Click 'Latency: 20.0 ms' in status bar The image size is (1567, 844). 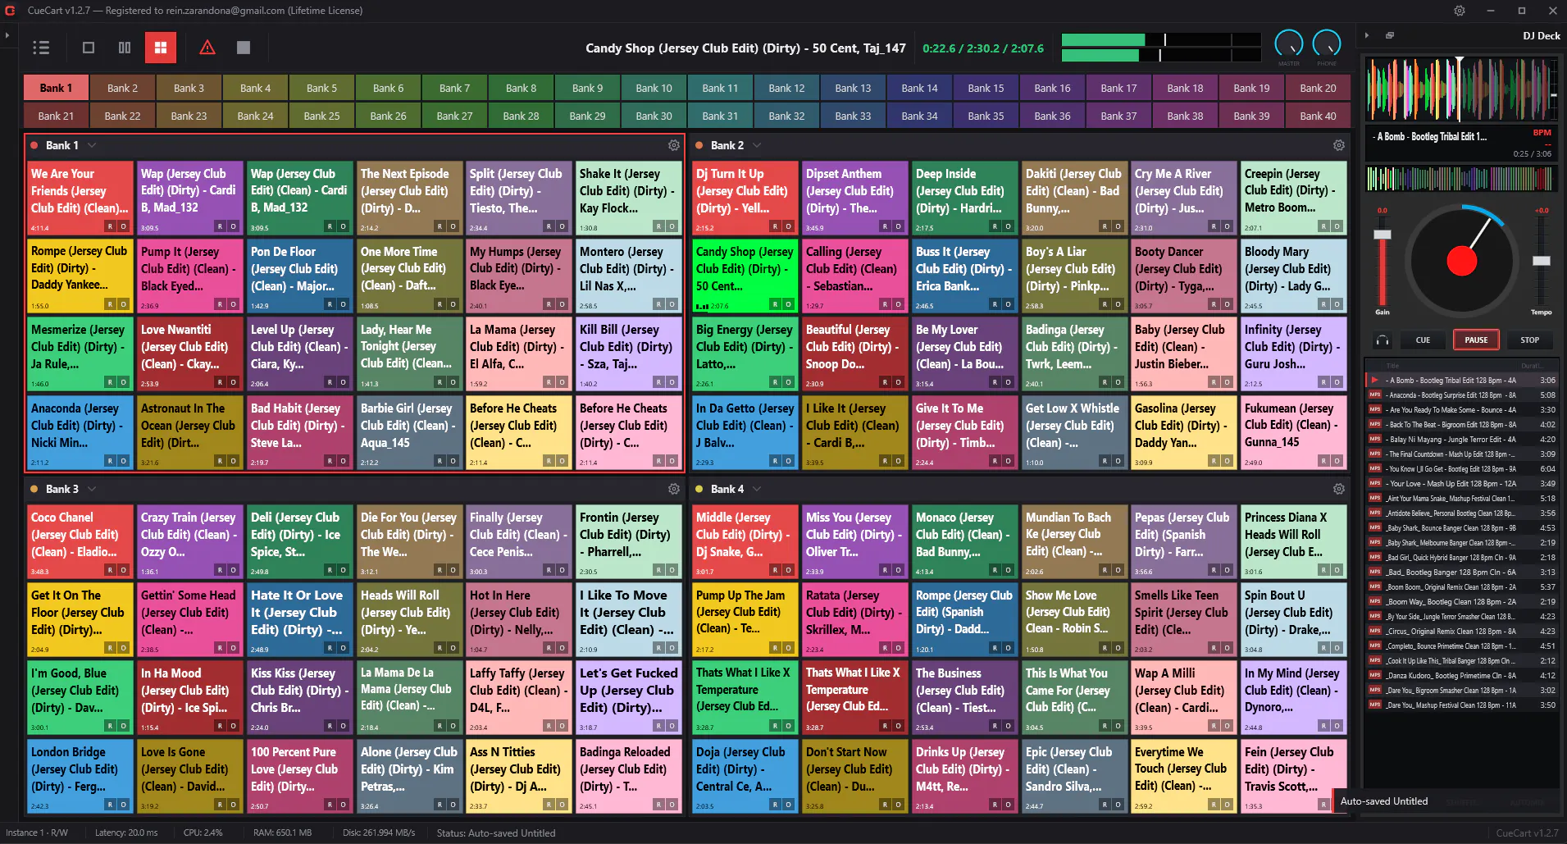pos(126,833)
